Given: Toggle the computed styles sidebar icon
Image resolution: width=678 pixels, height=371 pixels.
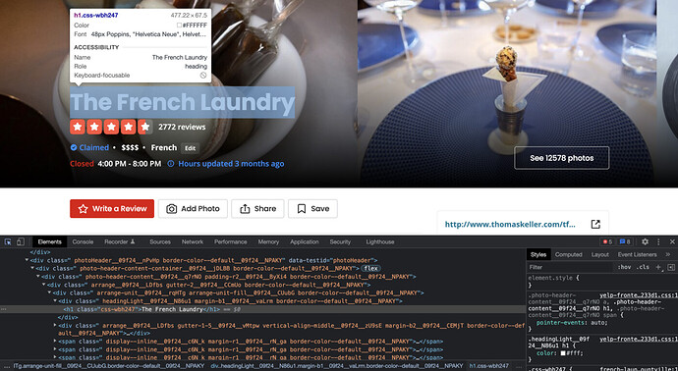Looking at the screenshot, I should coord(671,267).
